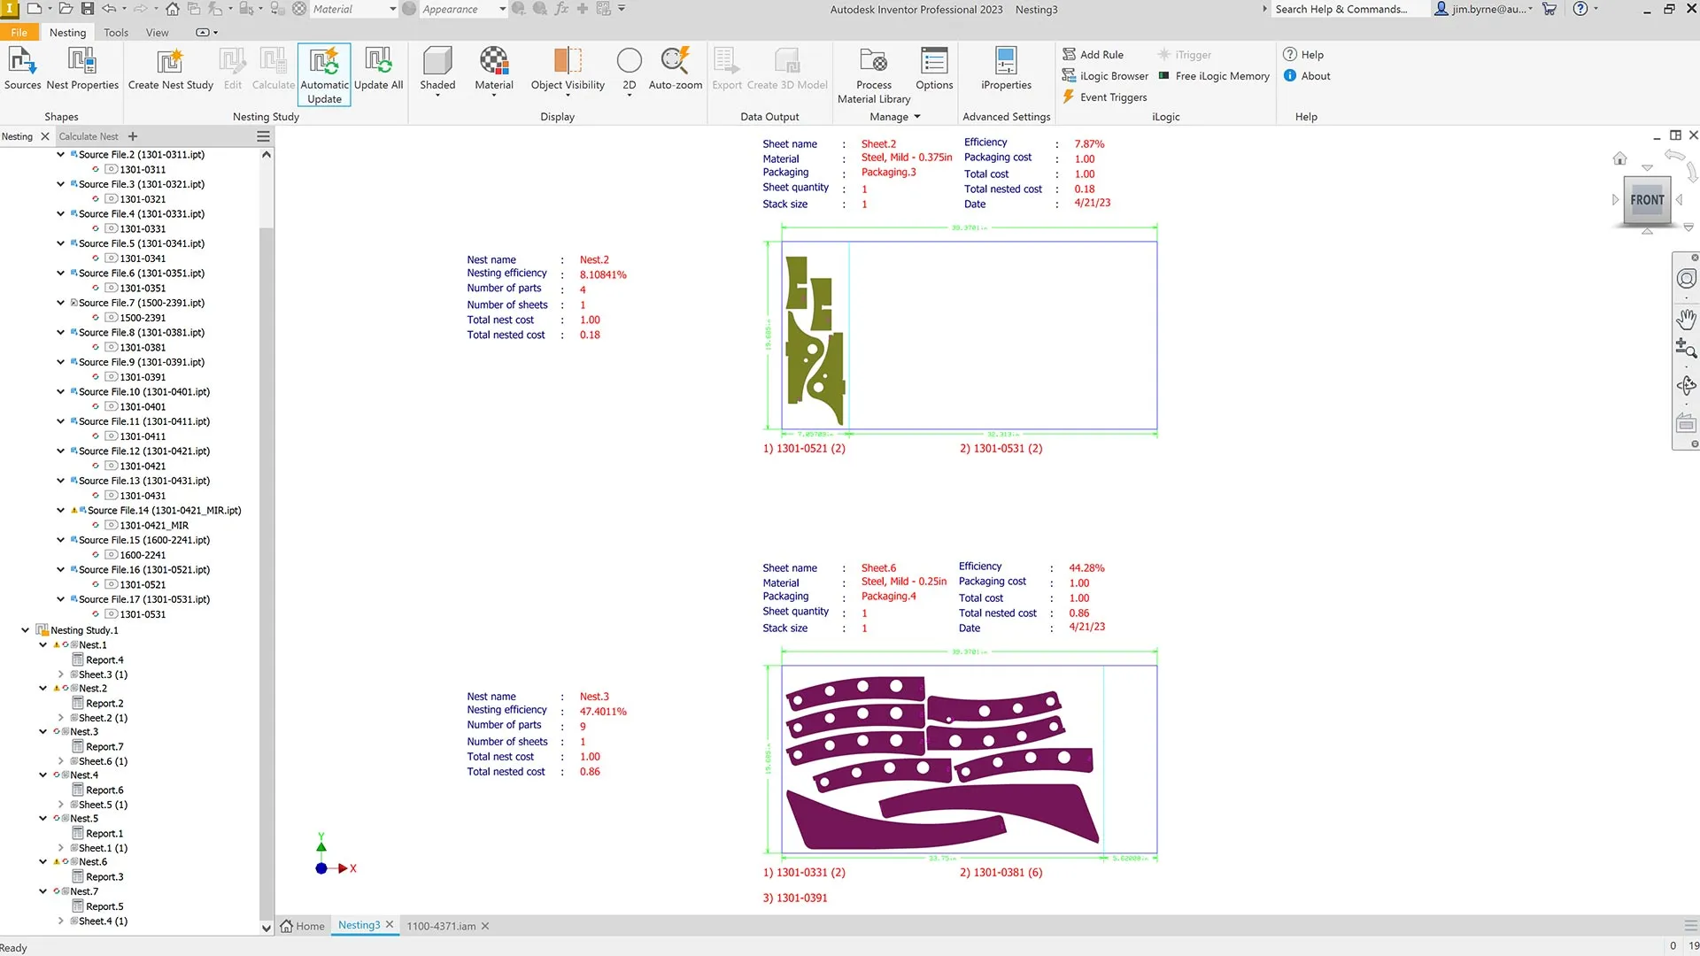Expand Nest.7 in the browser tree
This screenshot has width=1700, height=956.
[x=42, y=891]
